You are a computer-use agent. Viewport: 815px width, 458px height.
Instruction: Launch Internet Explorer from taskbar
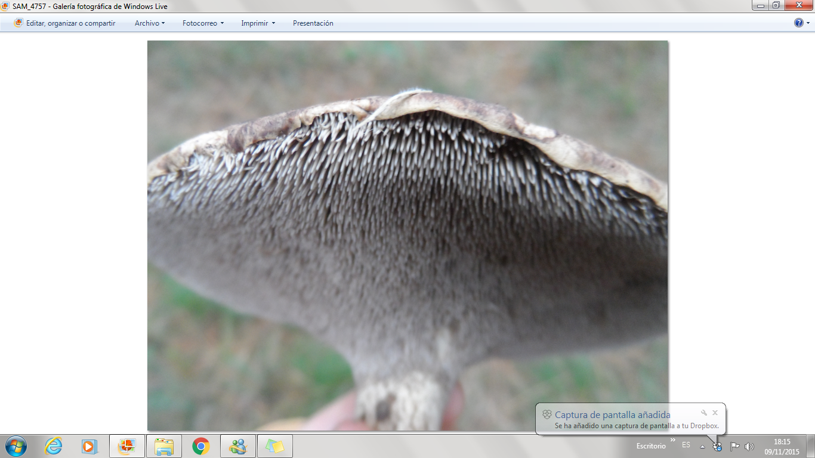tap(54, 446)
